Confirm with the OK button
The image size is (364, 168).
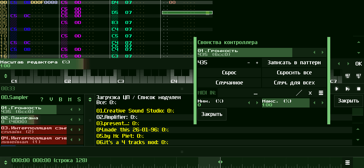(x=359, y=64)
